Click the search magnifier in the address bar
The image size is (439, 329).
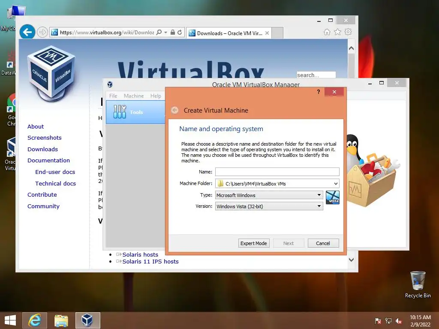[x=159, y=33]
